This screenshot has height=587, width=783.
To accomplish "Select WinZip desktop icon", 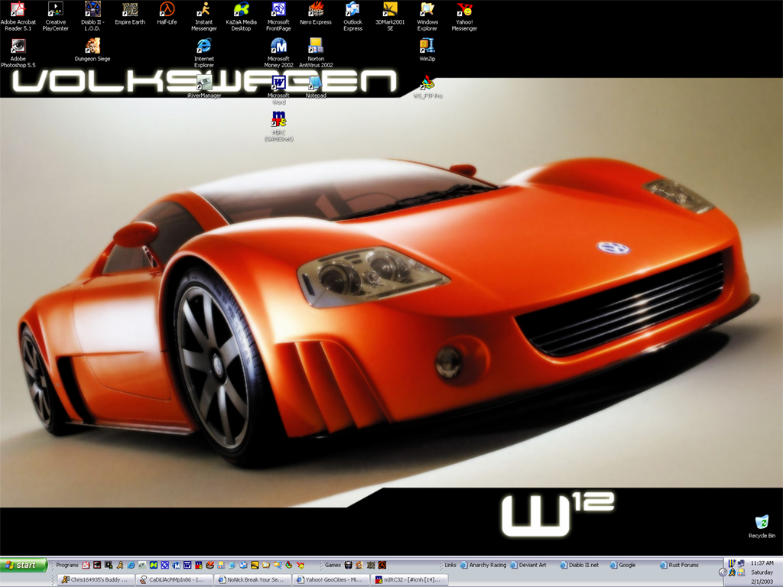I will click(427, 50).
